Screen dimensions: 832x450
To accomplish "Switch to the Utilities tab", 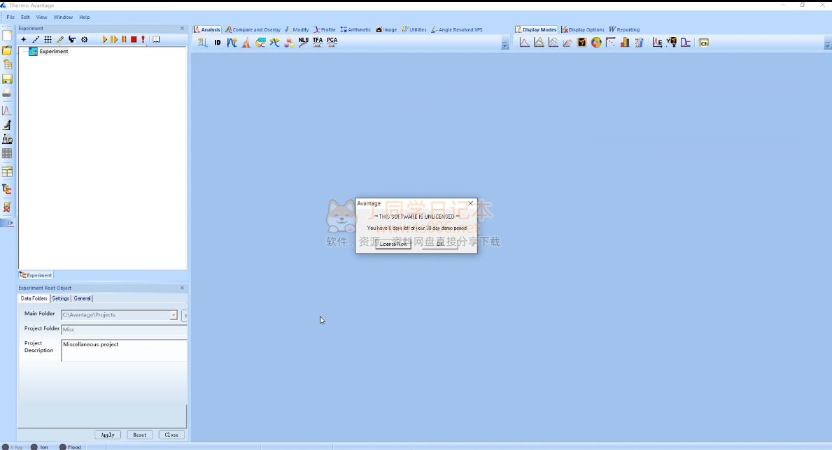I will pos(414,29).
